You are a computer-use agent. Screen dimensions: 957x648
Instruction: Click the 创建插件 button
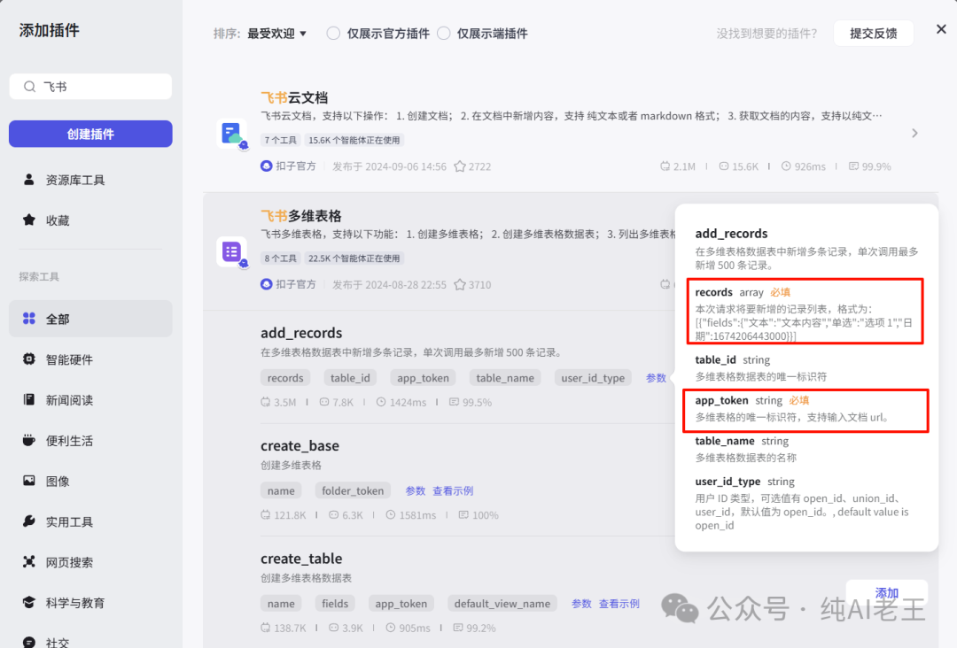[x=90, y=134]
